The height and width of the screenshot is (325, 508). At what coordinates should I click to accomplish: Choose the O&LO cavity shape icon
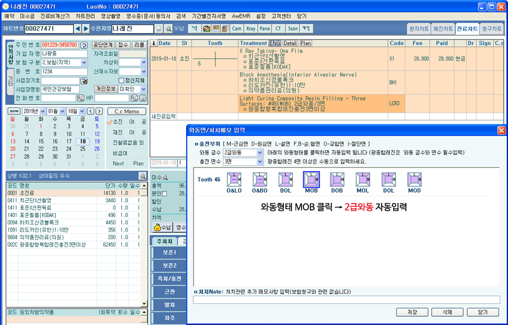point(234,179)
